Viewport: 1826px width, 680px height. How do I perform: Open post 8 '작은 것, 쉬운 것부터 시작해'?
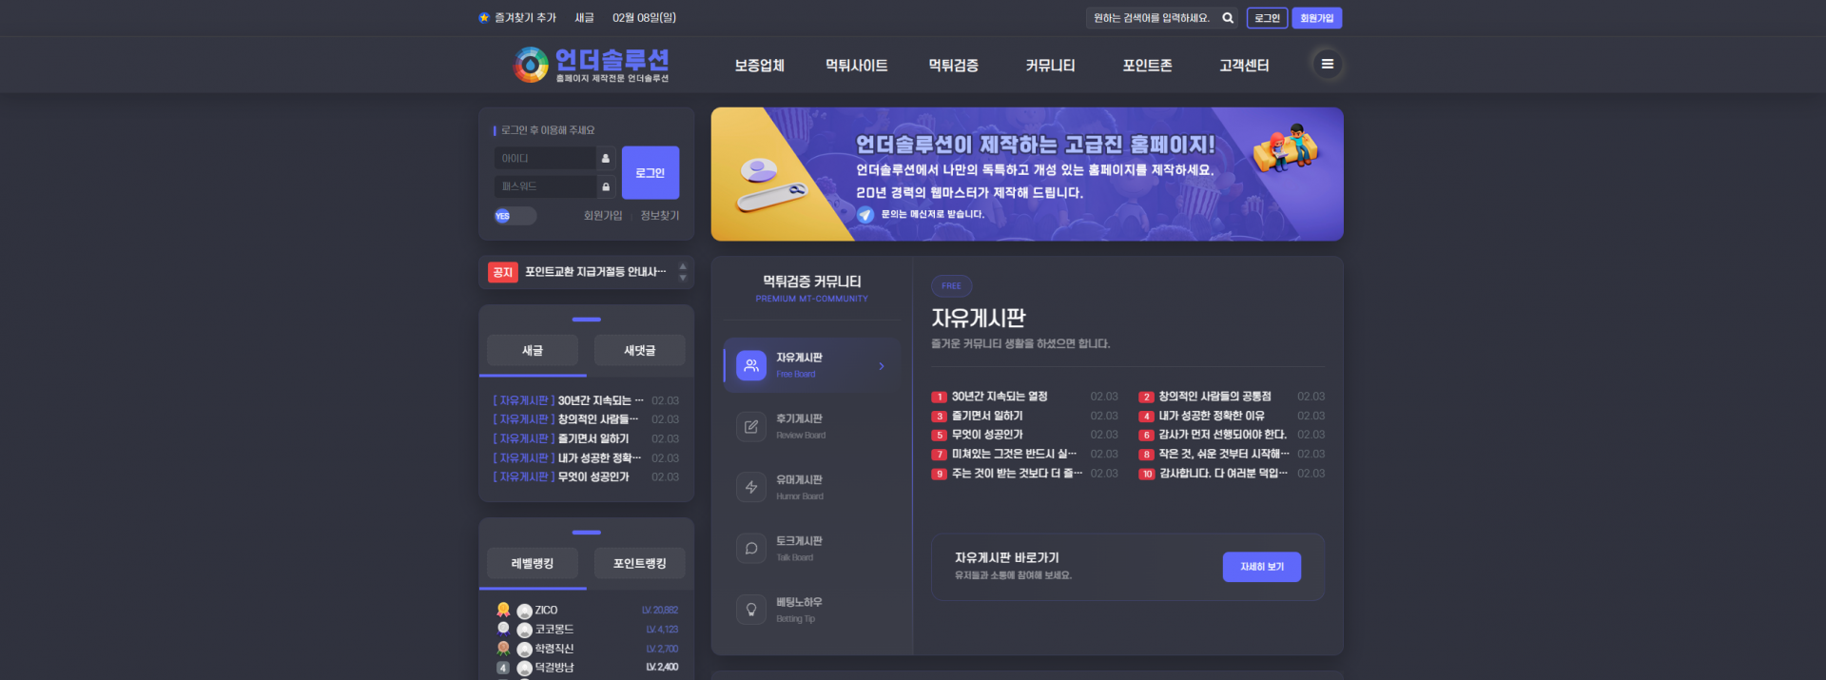point(1224,455)
